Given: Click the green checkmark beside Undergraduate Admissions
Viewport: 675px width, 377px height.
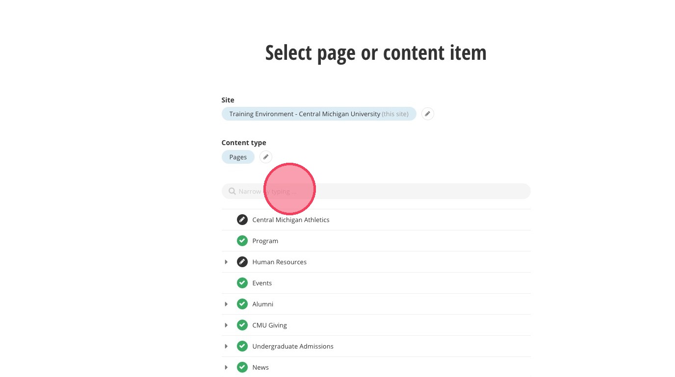Looking at the screenshot, I should (x=242, y=346).
